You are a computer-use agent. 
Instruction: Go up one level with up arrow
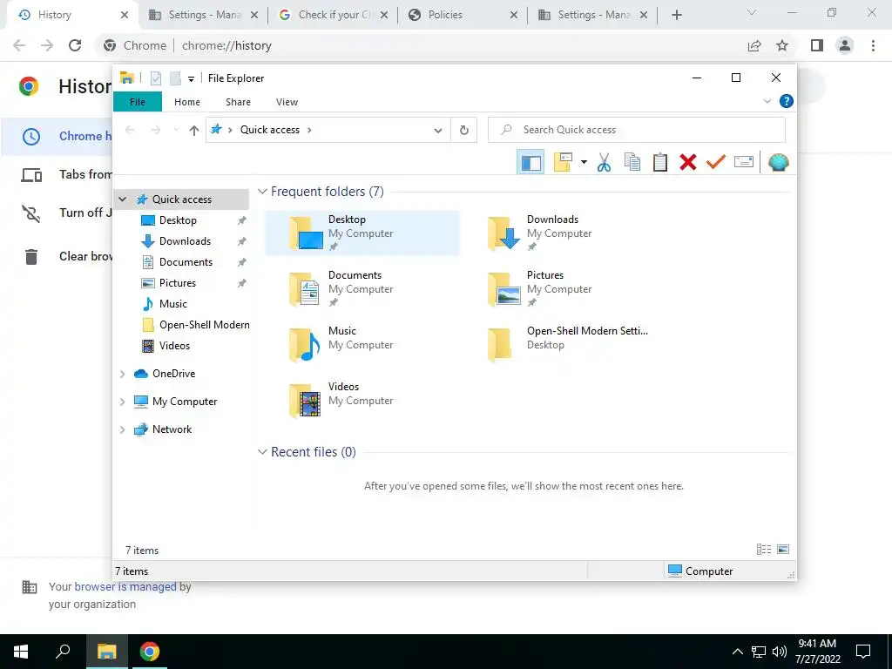(x=194, y=131)
